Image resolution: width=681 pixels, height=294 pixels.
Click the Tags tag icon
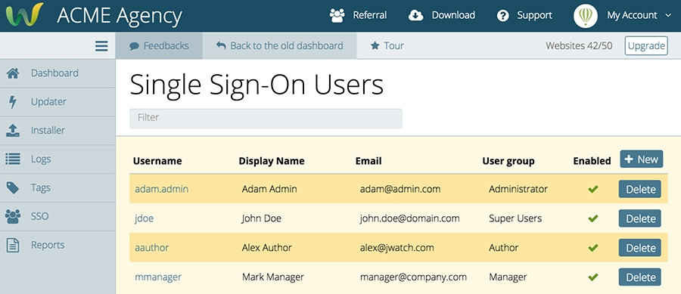click(13, 187)
